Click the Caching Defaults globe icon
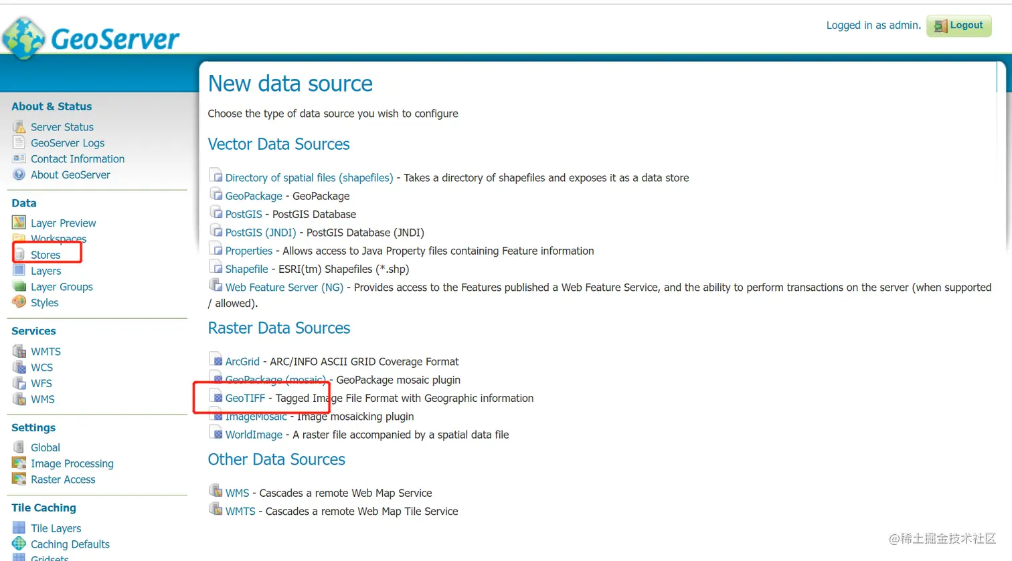Image resolution: width=1012 pixels, height=561 pixels. (19, 544)
